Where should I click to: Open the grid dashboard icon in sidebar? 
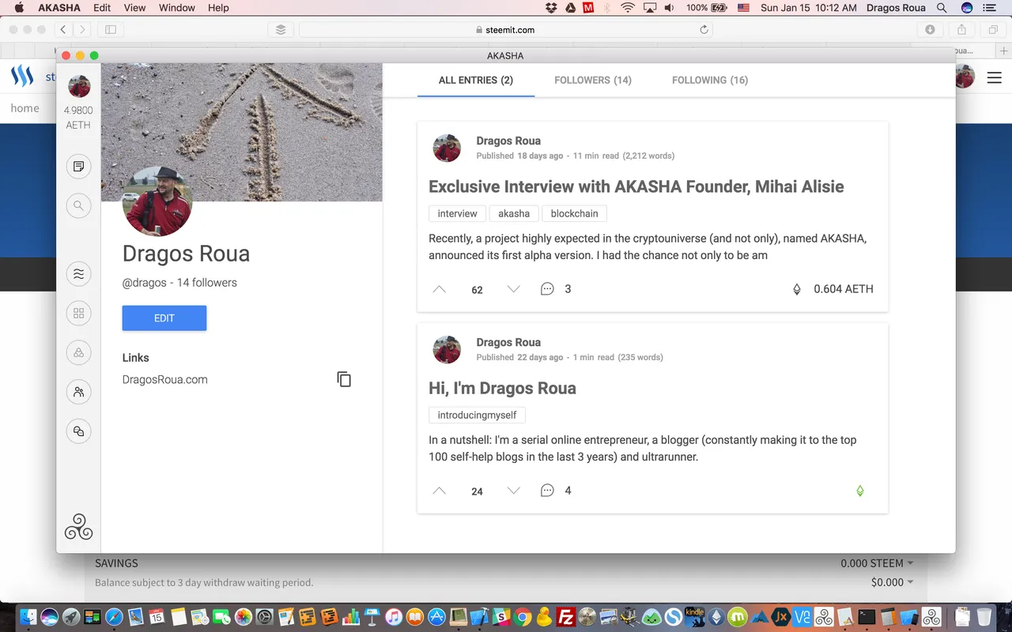click(78, 314)
